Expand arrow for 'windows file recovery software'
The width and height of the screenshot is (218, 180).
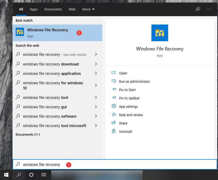[96, 116]
